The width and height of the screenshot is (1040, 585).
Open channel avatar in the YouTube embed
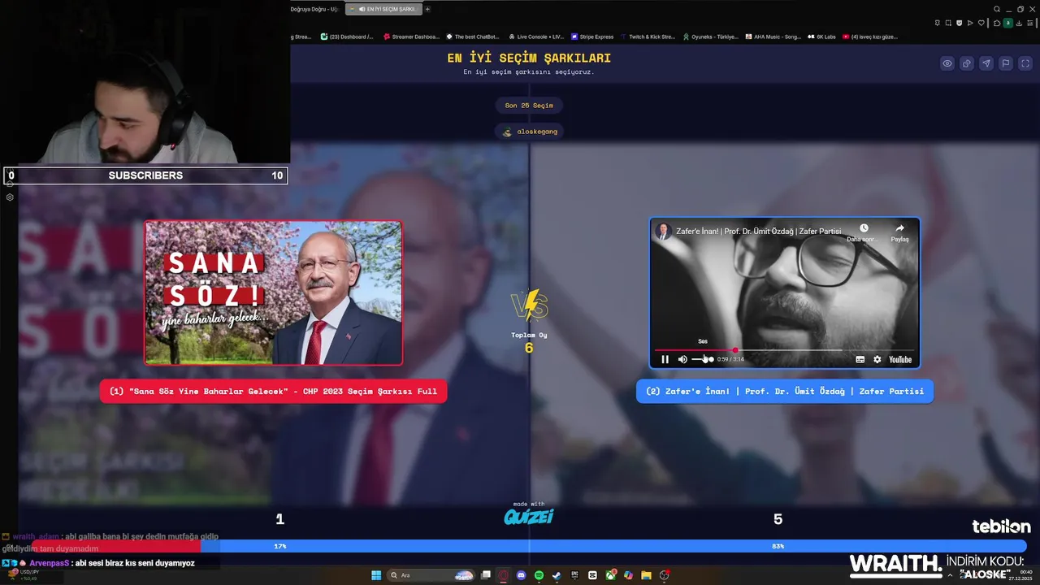tap(664, 232)
